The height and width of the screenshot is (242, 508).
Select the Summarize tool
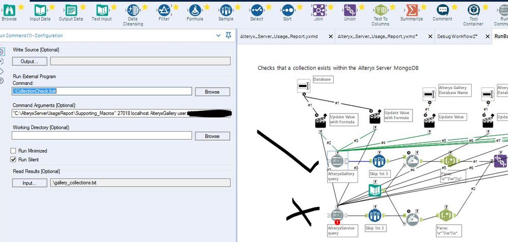[x=411, y=11]
